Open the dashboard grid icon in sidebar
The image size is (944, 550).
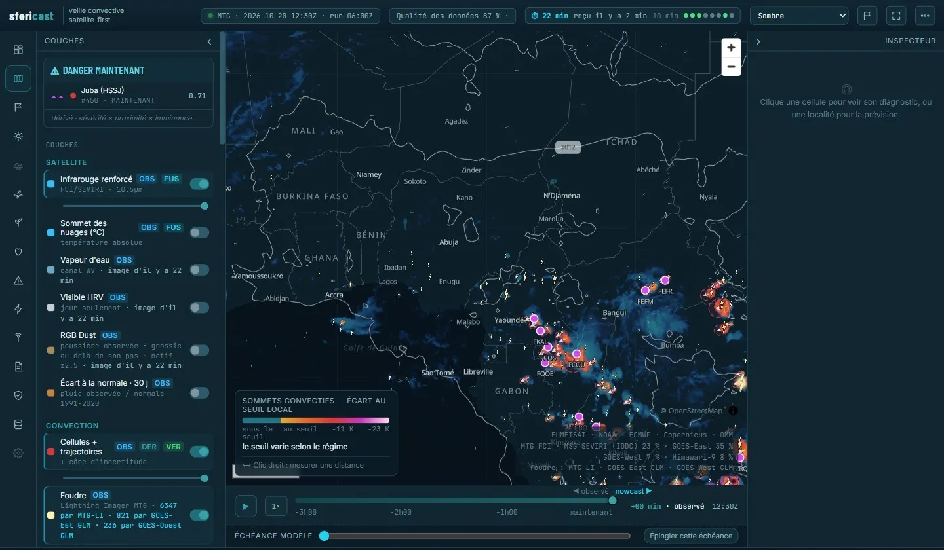coord(18,50)
